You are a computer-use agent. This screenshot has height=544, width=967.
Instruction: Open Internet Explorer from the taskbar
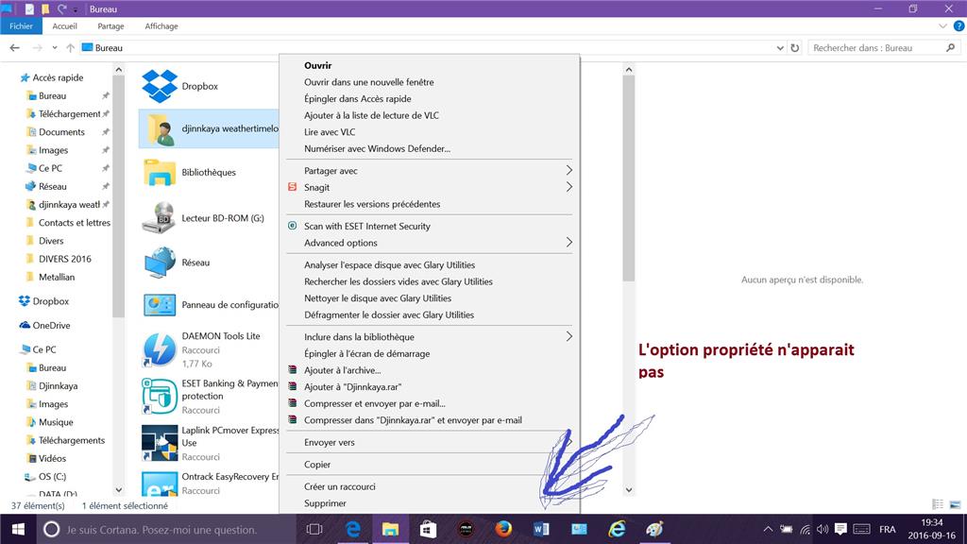(x=617, y=529)
